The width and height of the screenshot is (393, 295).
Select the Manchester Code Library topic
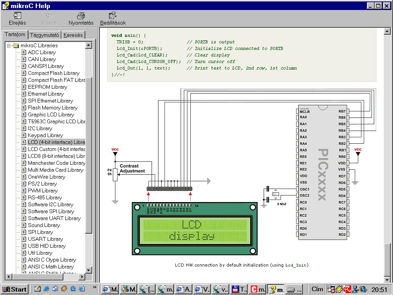56,163
